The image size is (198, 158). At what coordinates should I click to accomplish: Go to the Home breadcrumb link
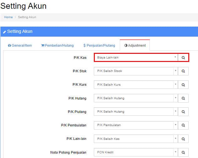pyautogui.click(x=8, y=17)
